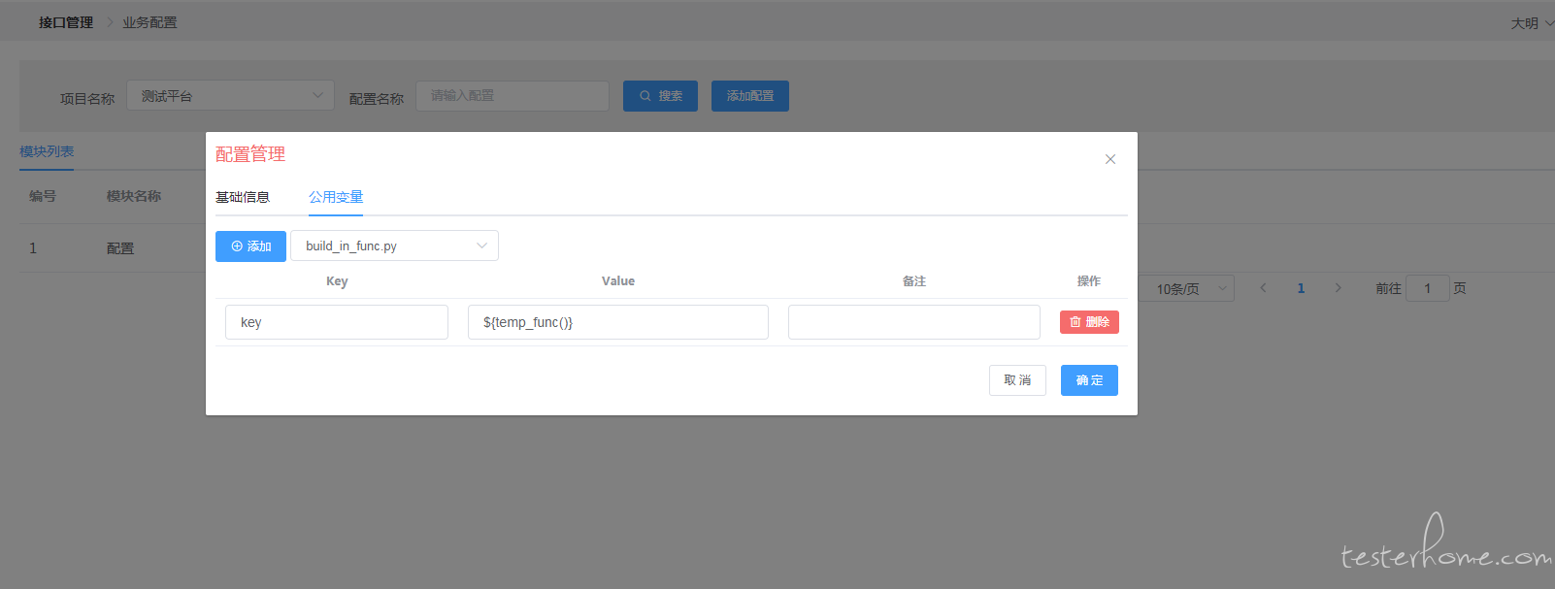Select the 公用变量 tab

tap(336, 197)
